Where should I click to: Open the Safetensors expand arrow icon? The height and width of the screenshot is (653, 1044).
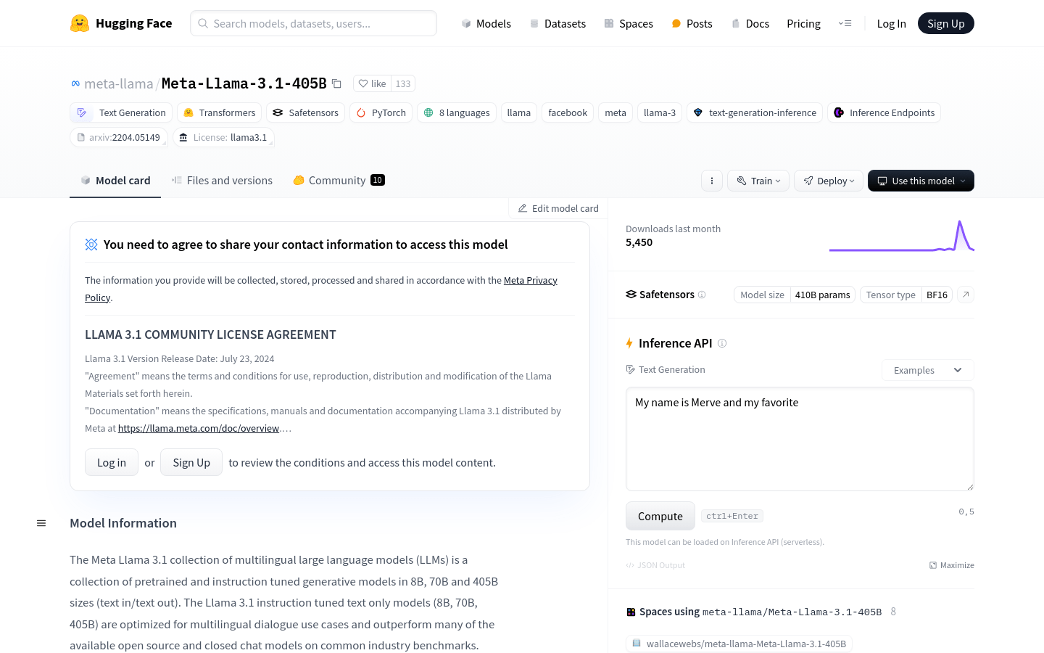966,295
